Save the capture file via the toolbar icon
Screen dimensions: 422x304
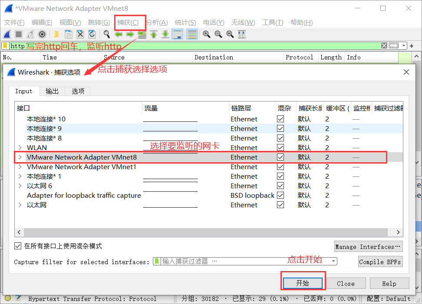click(x=68, y=34)
